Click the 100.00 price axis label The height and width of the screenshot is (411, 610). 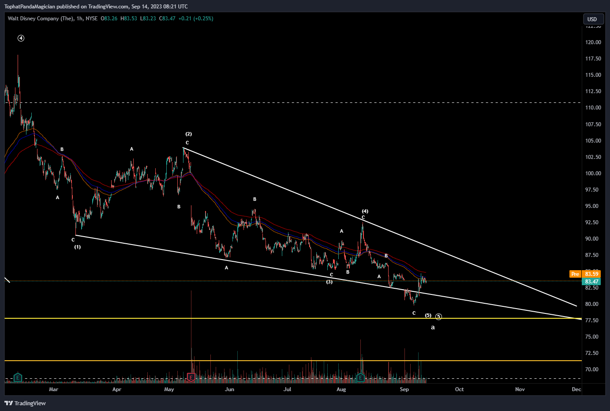coord(593,173)
